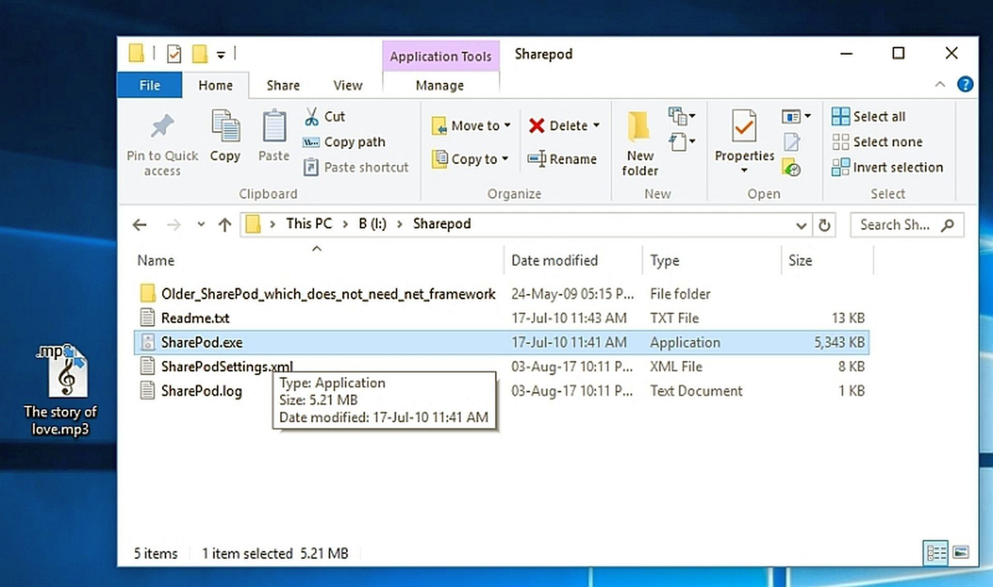Click the title bar folder icon
Viewport: 993px width, 587px height.
pyautogui.click(x=137, y=54)
